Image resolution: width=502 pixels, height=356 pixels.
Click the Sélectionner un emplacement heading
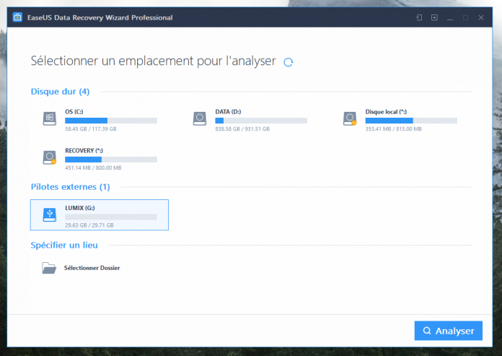click(x=153, y=61)
